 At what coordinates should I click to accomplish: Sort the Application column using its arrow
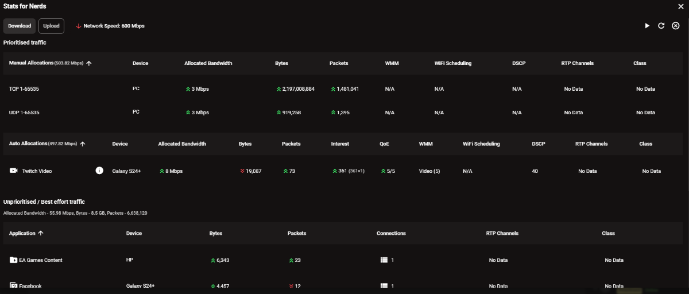41,234
